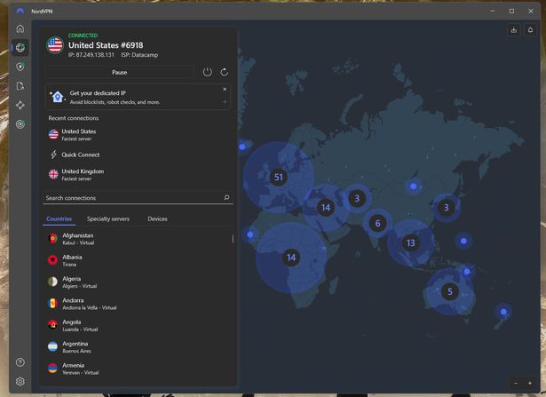Click the Argentina flag icon
The image size is (546, 397).
pos(52,346)
